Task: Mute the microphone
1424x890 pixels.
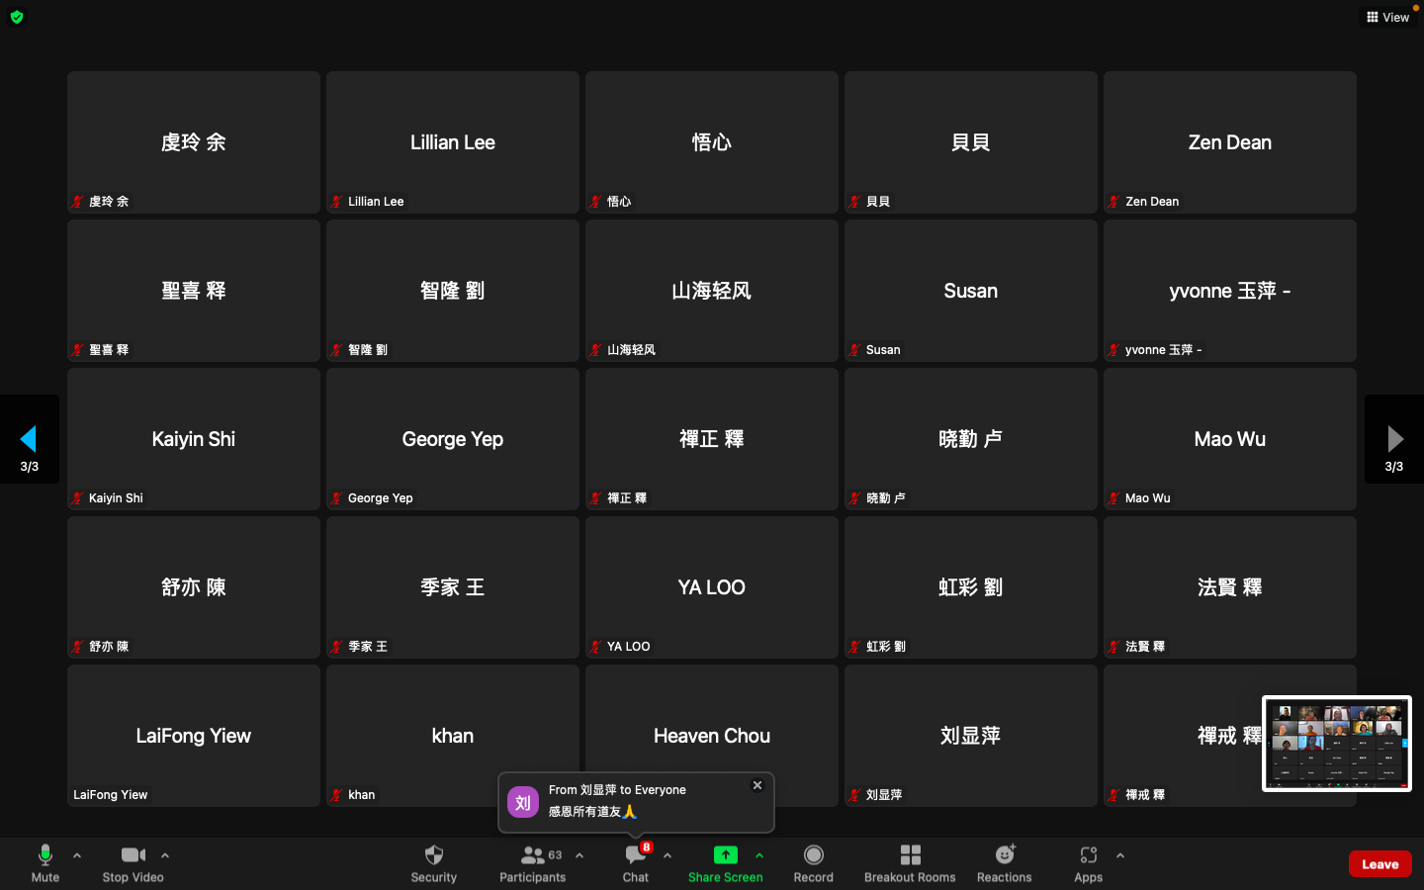Action: point(44,862)
